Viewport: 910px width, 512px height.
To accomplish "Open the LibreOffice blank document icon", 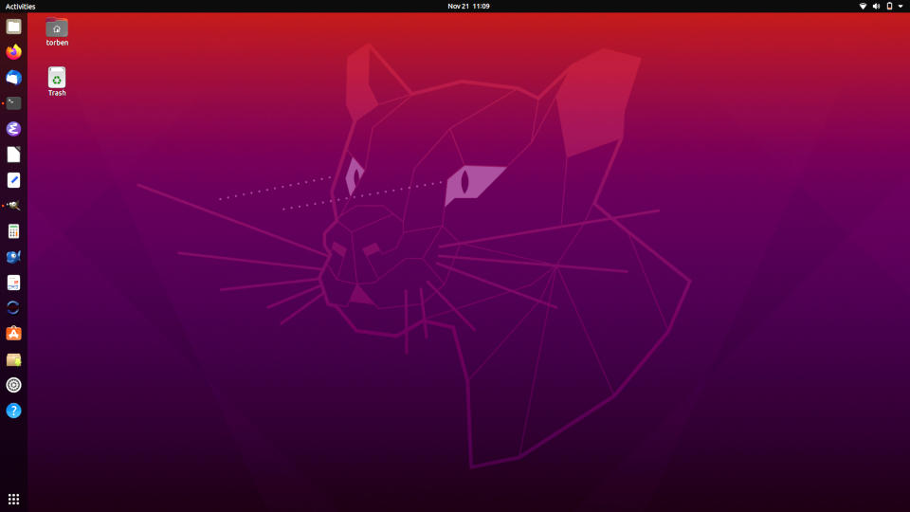I will (x=13, y=155).
